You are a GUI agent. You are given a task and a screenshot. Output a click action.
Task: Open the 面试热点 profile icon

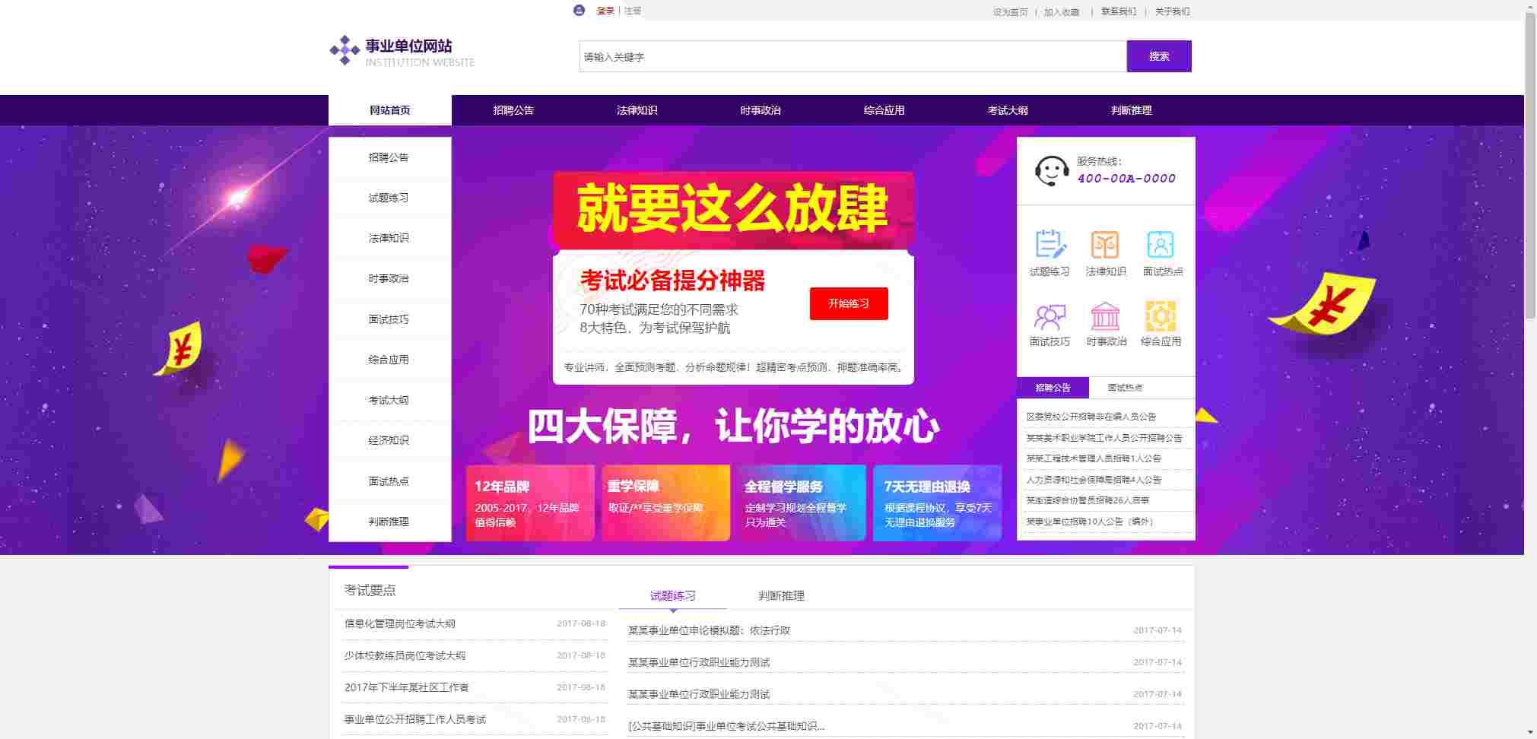[x=1161, y=245]
